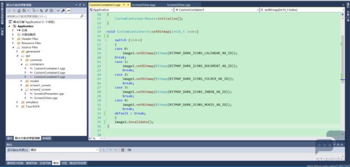Toggle the highlighted Preview Selected Items button
This screenshot has width=350, height=167.
pos(68,11)
